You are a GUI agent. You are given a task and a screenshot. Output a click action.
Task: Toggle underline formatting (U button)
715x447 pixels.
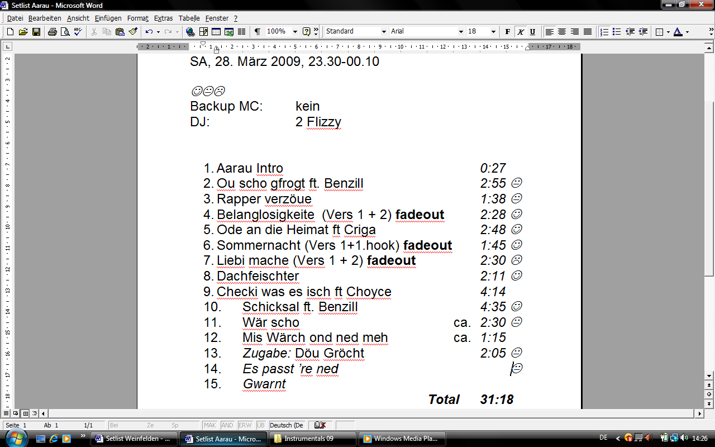(532, 32)
